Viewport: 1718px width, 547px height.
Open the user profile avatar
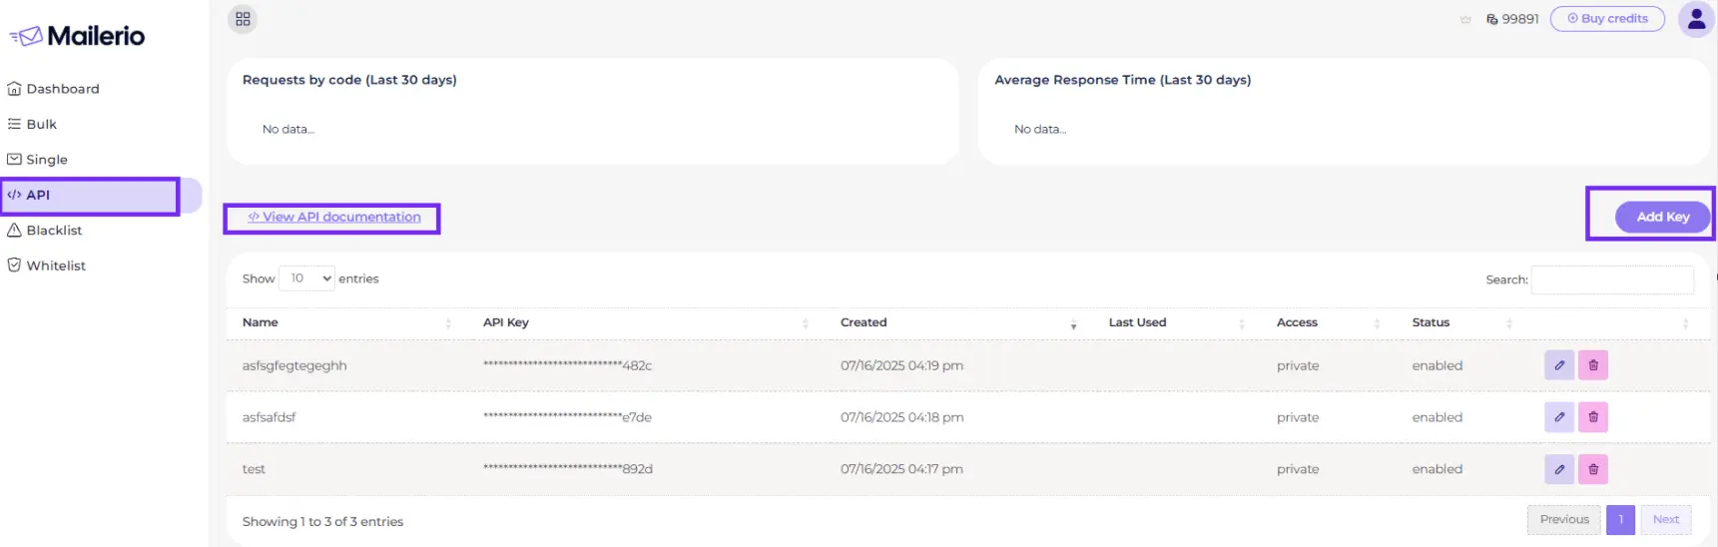[x=1695, y=19]
